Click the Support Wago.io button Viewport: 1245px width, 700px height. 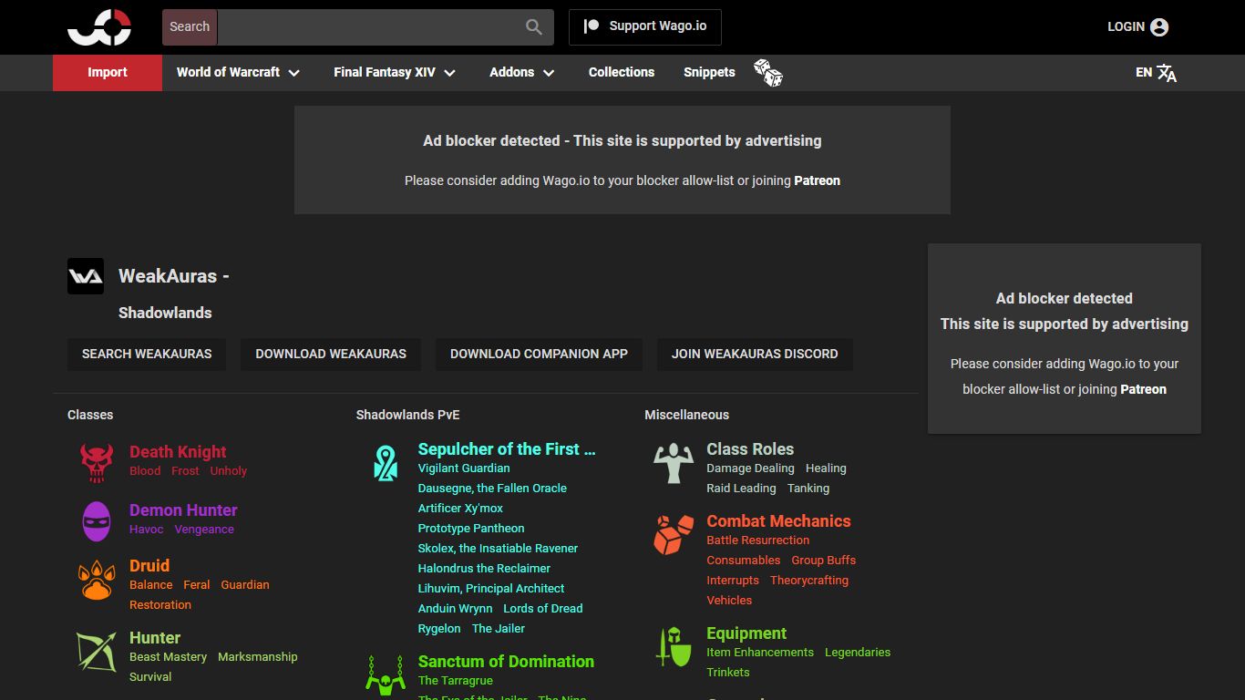645,27
